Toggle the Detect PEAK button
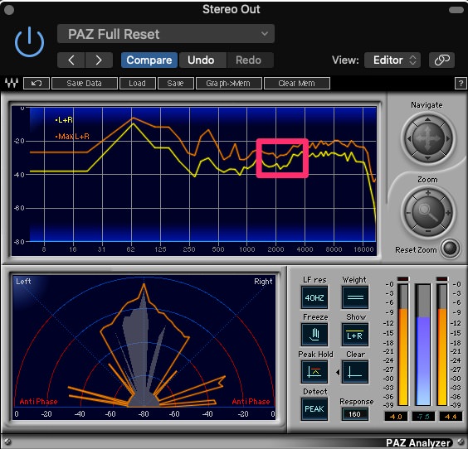468x449 pixels. (314, 408)
